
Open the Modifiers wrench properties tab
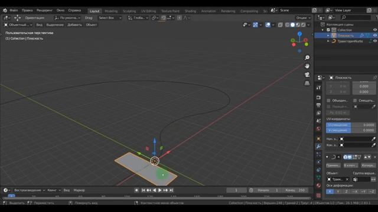pyautogui.click(x=318, y=147)
